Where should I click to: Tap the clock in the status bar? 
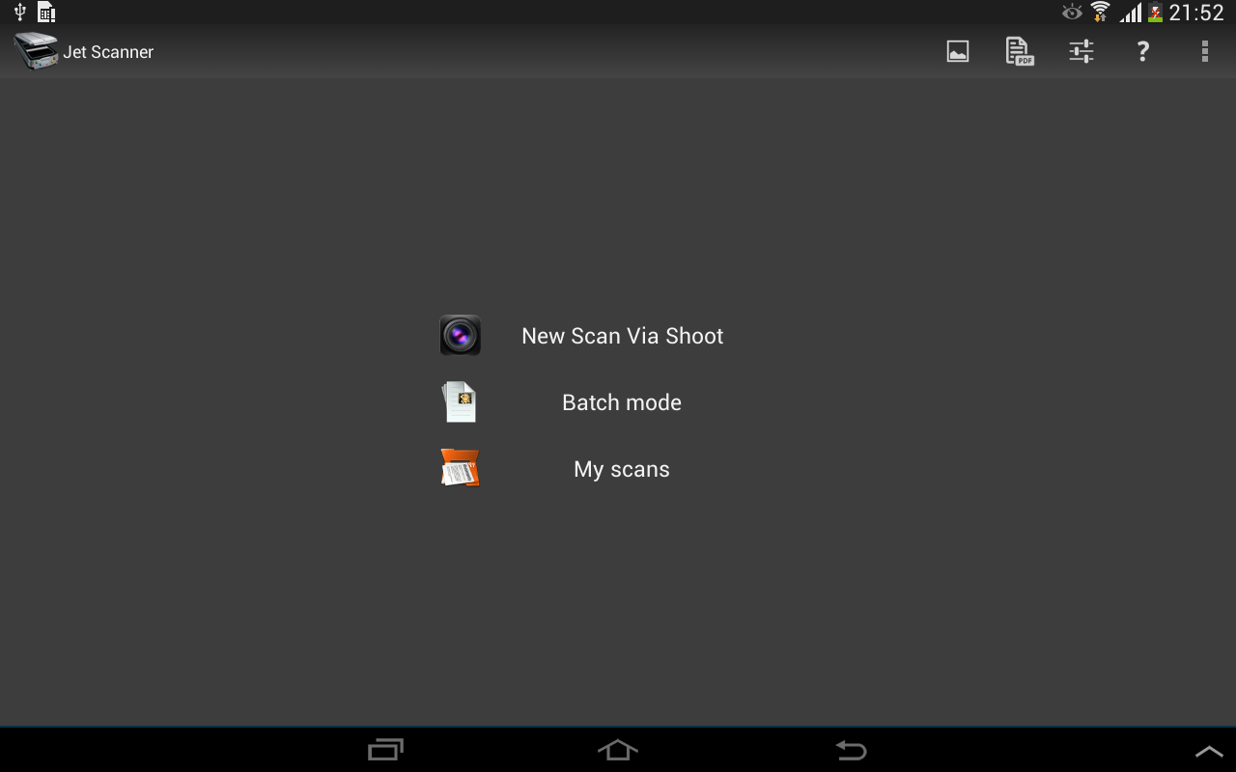1194,13
